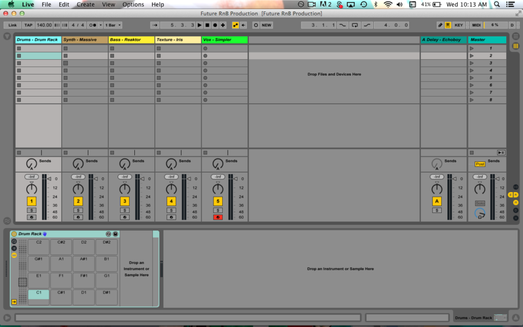Save the Drum Rack preset via disk icon

click(x=115, y=234)
